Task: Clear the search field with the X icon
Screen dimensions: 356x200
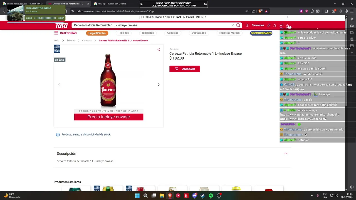Action: click(x=233, y=25)
